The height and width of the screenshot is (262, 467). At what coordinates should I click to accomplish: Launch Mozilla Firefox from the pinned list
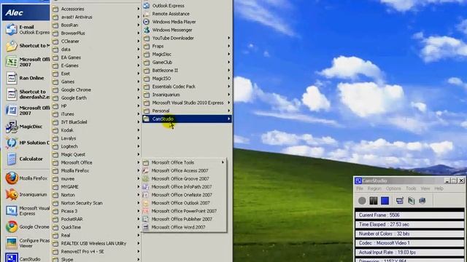point(28,178)
